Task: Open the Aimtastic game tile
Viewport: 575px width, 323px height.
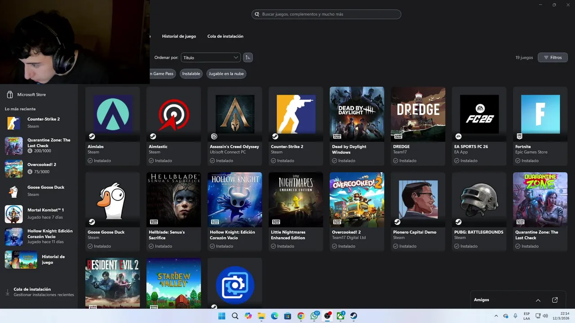Action: tap(173, 126)
